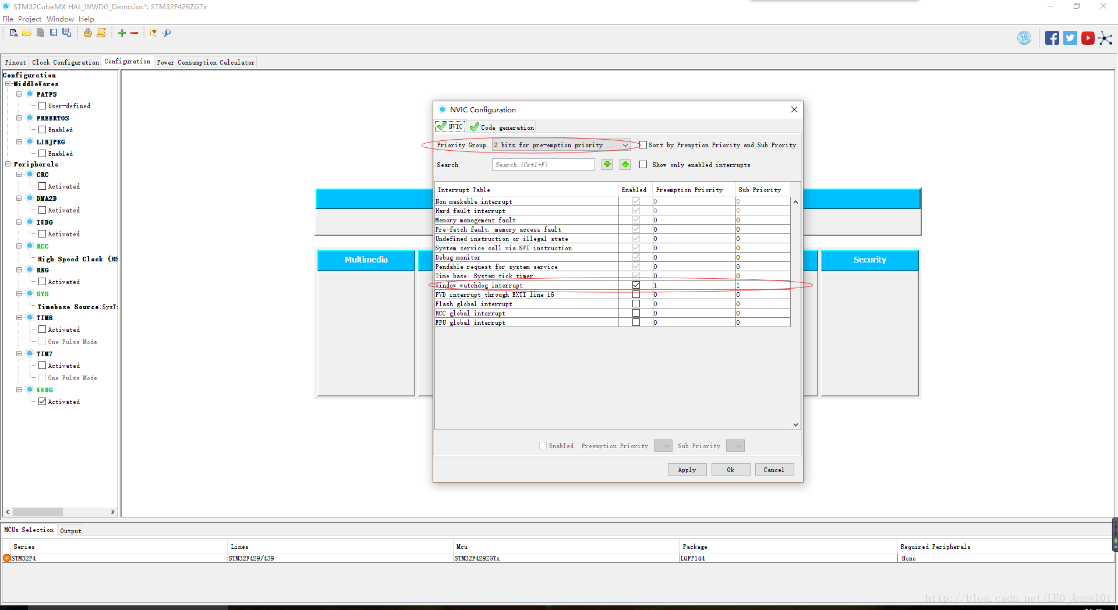Viewport: 1118px width, 610px height.
Task: Switch to the Output tab at bottom
Action: [70, 531]
